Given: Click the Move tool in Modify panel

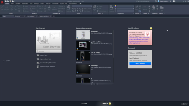Looking at the screenshot, I should point(26,6).
